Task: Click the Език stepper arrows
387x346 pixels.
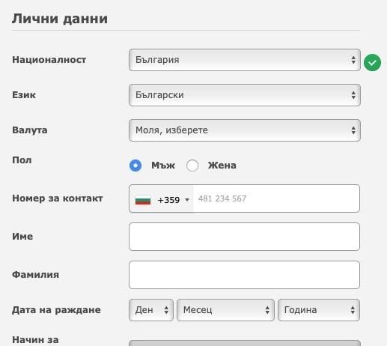Action: (x=353, y=95)
